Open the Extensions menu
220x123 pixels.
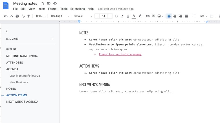coord(77,9)
